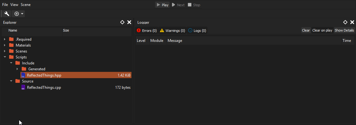This screenshot has height=125, width=356.
Task: Collapse the Include folder arrow
Action: pyautogui.click(x=11, y=63)
